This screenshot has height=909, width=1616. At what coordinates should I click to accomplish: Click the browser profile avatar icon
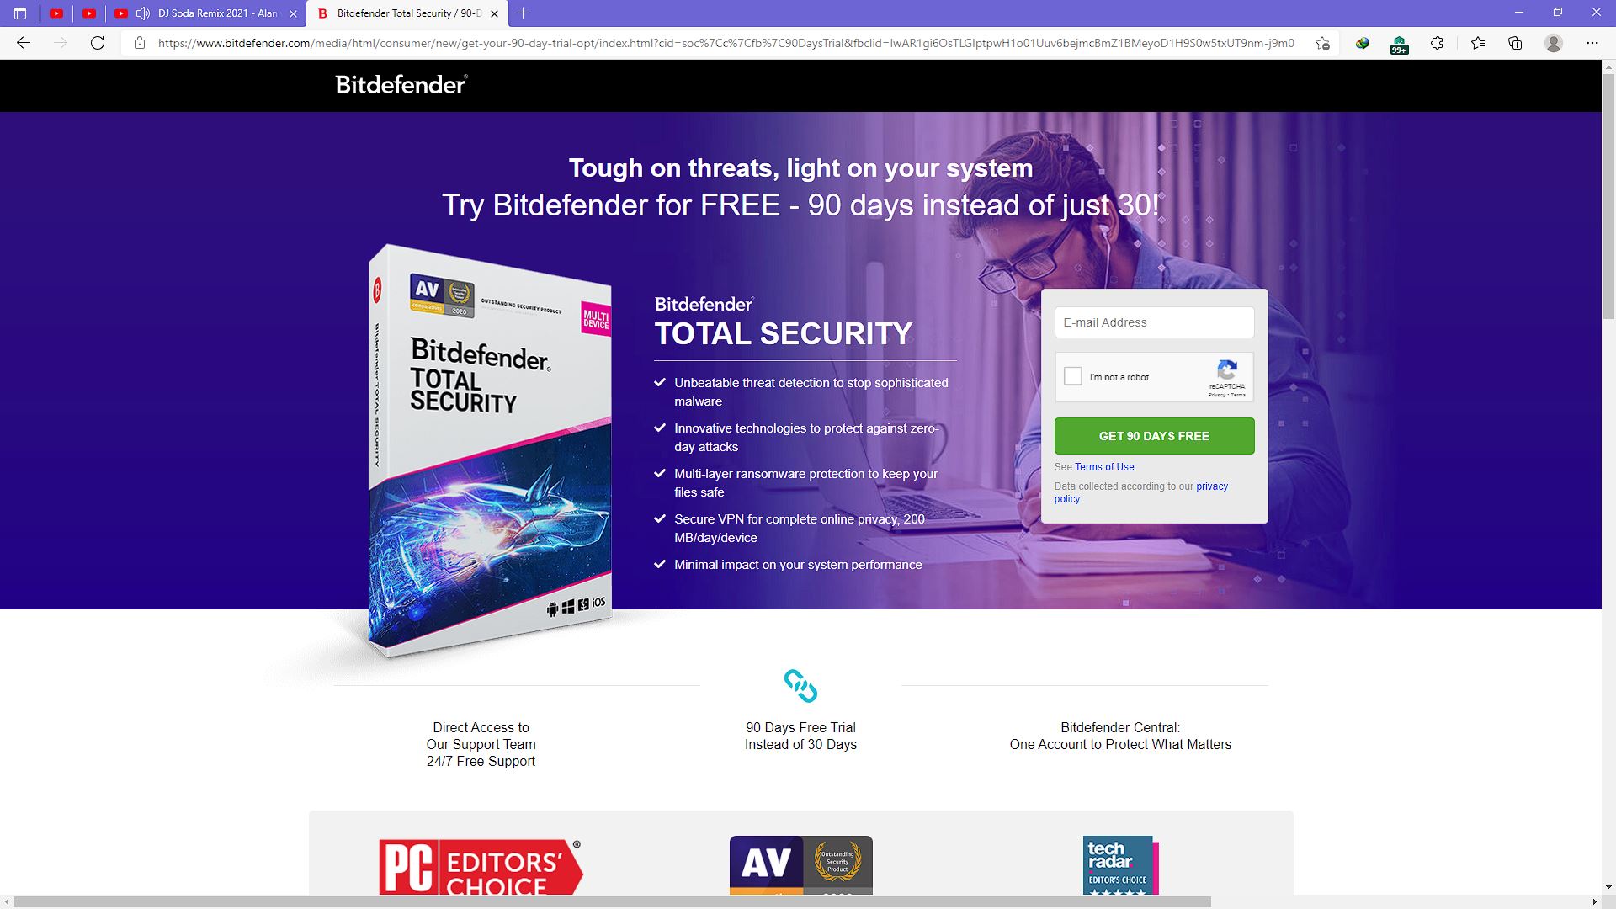point(1554,43)
